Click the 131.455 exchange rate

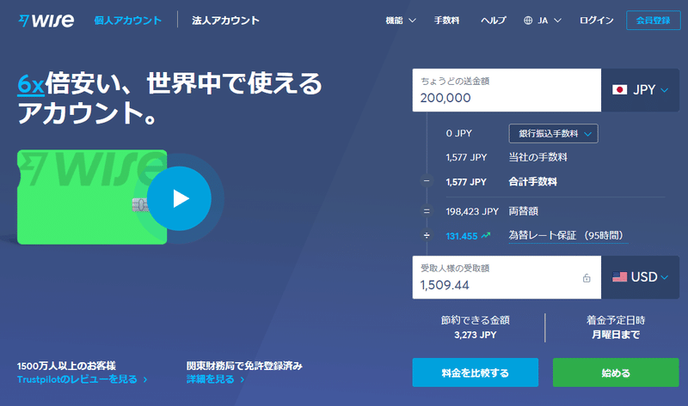tap(462, 236)
